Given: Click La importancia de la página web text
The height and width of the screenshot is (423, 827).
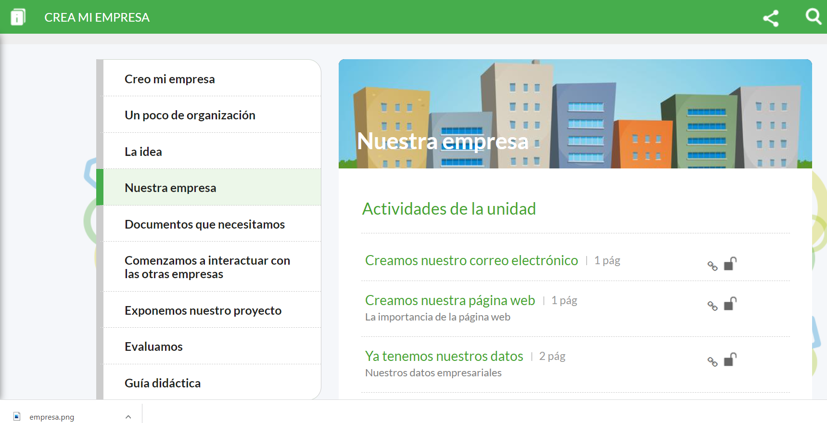Looking at the screenshot, I should (x=438, y=317).
